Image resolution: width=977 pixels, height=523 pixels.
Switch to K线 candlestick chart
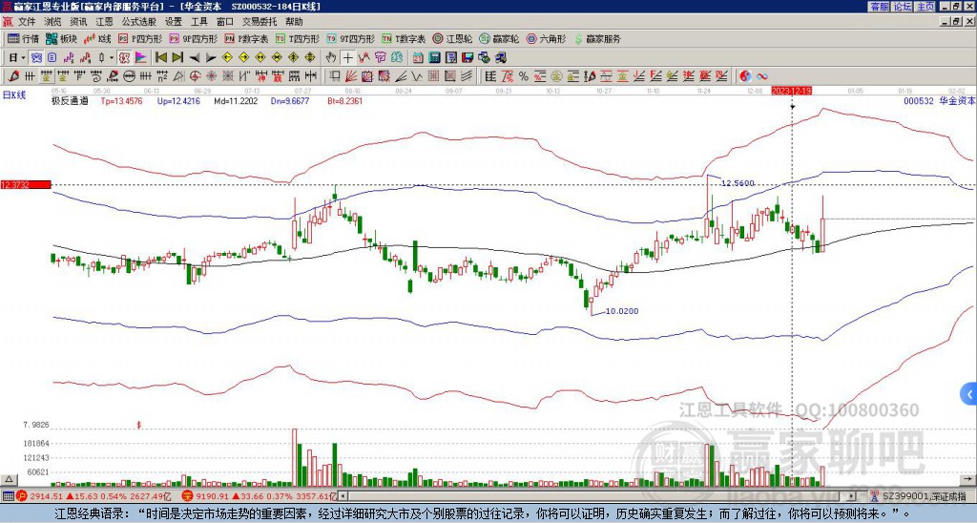[x=97, y=38]
